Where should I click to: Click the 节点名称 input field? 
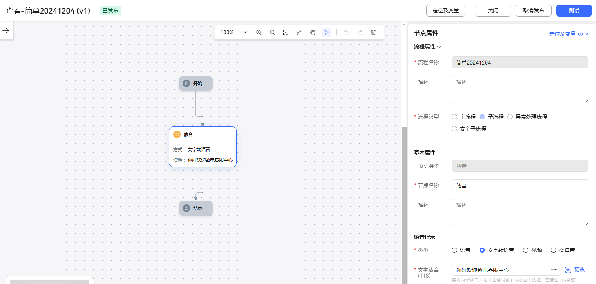point(520,185)
